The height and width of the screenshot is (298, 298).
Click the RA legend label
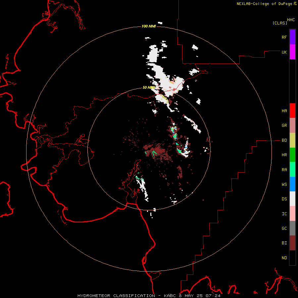[284, 170]
